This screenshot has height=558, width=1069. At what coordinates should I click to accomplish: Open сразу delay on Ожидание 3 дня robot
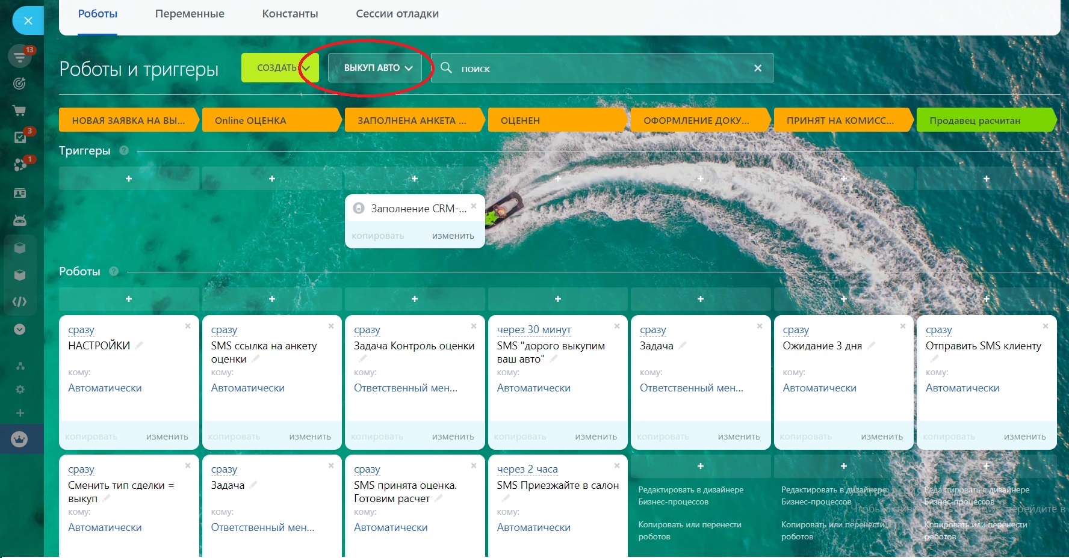pyautogui.click(x=796, y=330)
